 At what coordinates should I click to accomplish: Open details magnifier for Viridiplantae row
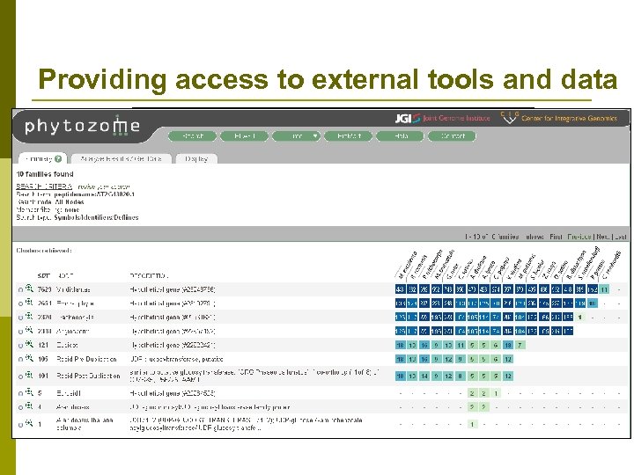(x=29, y=289)
